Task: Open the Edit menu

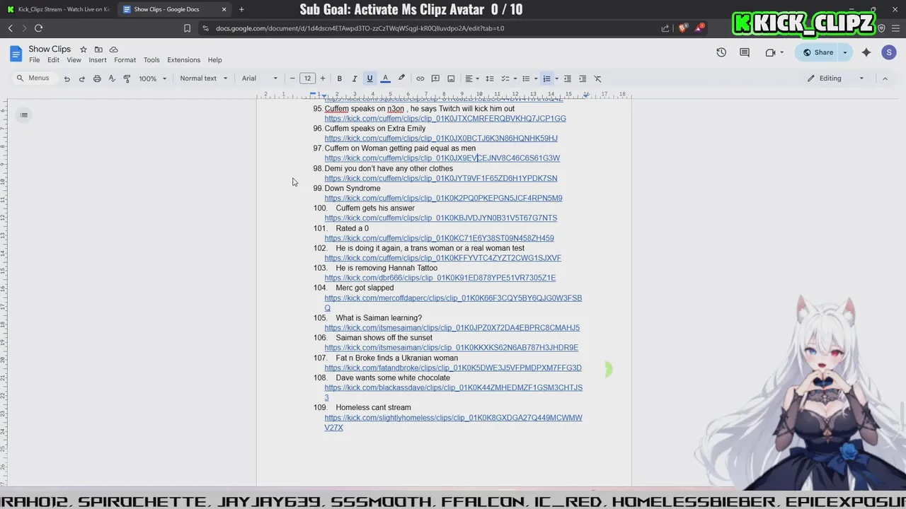Action: click(x=53, y=60)
